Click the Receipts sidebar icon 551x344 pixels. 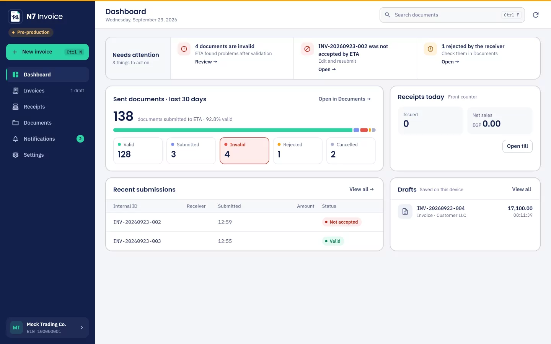coord(16,107)
